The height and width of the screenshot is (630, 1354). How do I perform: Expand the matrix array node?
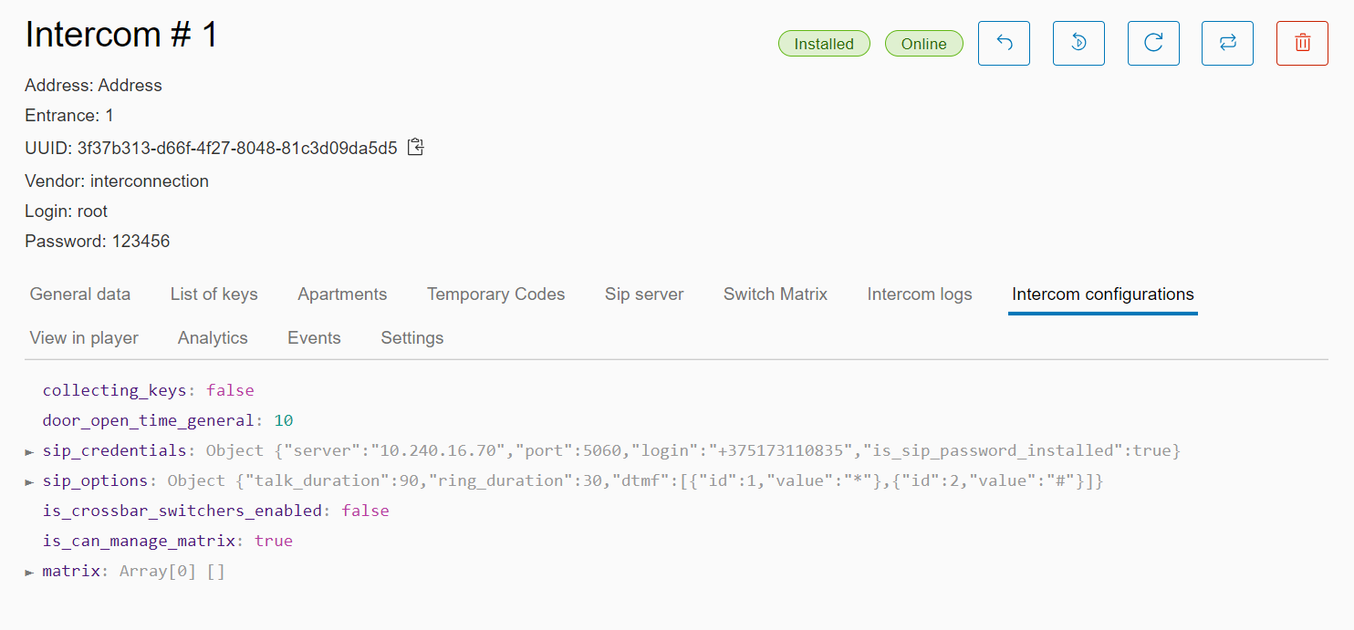click(30, 573)
